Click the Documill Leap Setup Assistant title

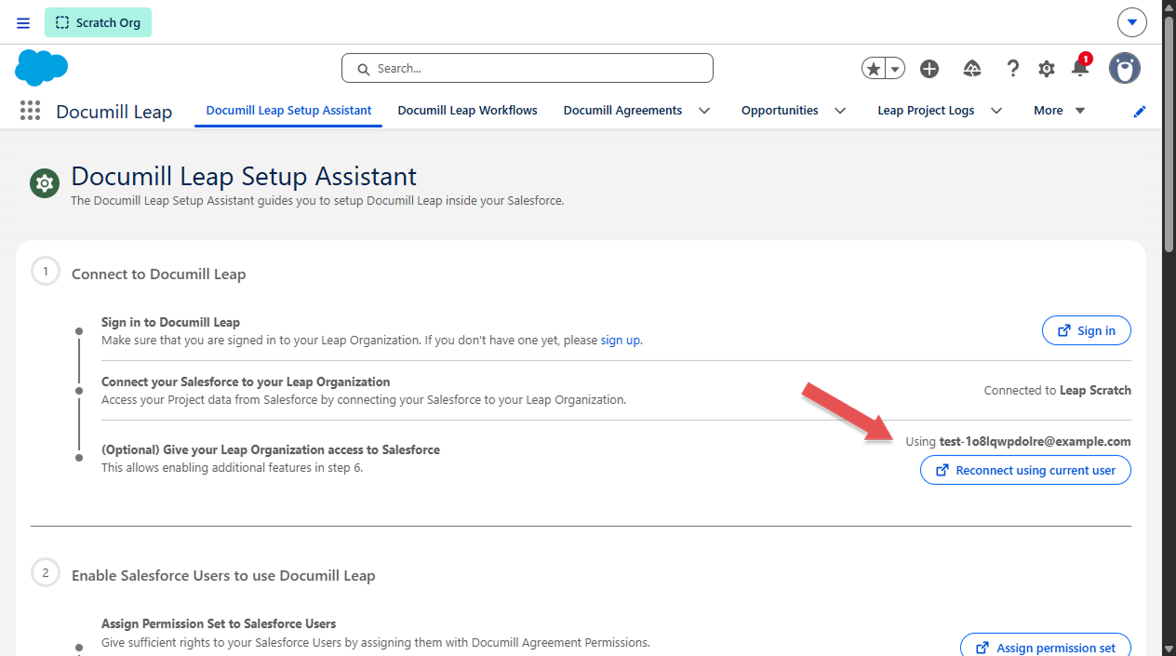coord(244,176)
